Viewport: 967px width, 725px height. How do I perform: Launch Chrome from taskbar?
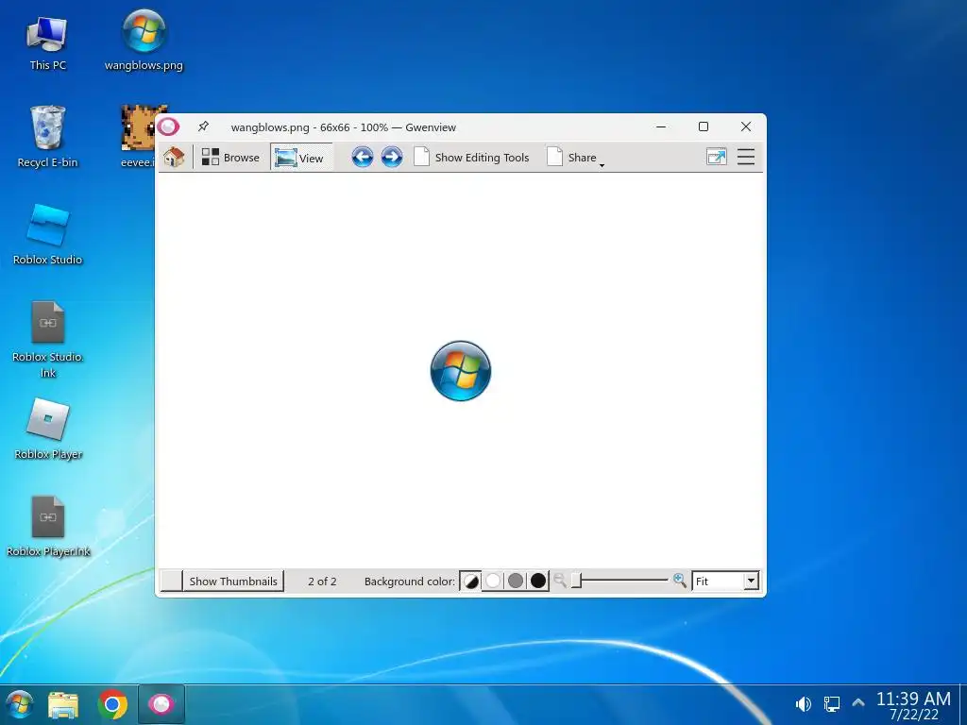tap(113, 704)
